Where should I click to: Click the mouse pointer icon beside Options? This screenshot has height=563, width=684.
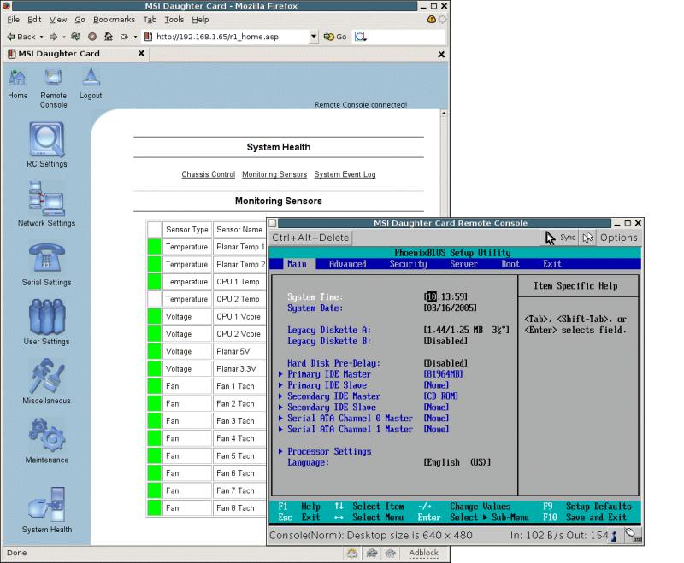point(587,238)
